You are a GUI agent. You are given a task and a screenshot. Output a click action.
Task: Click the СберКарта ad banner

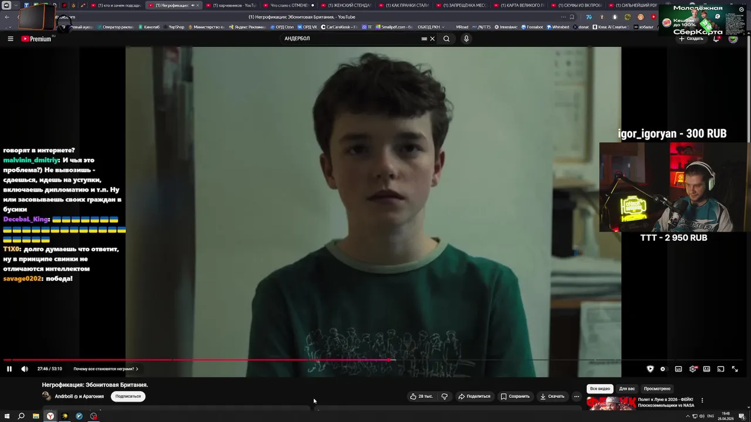point(703,20)
